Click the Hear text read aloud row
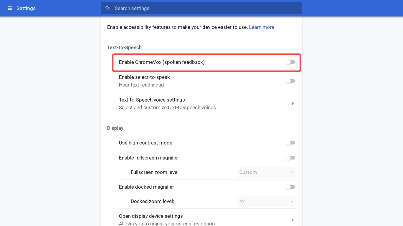 (141, 85)
